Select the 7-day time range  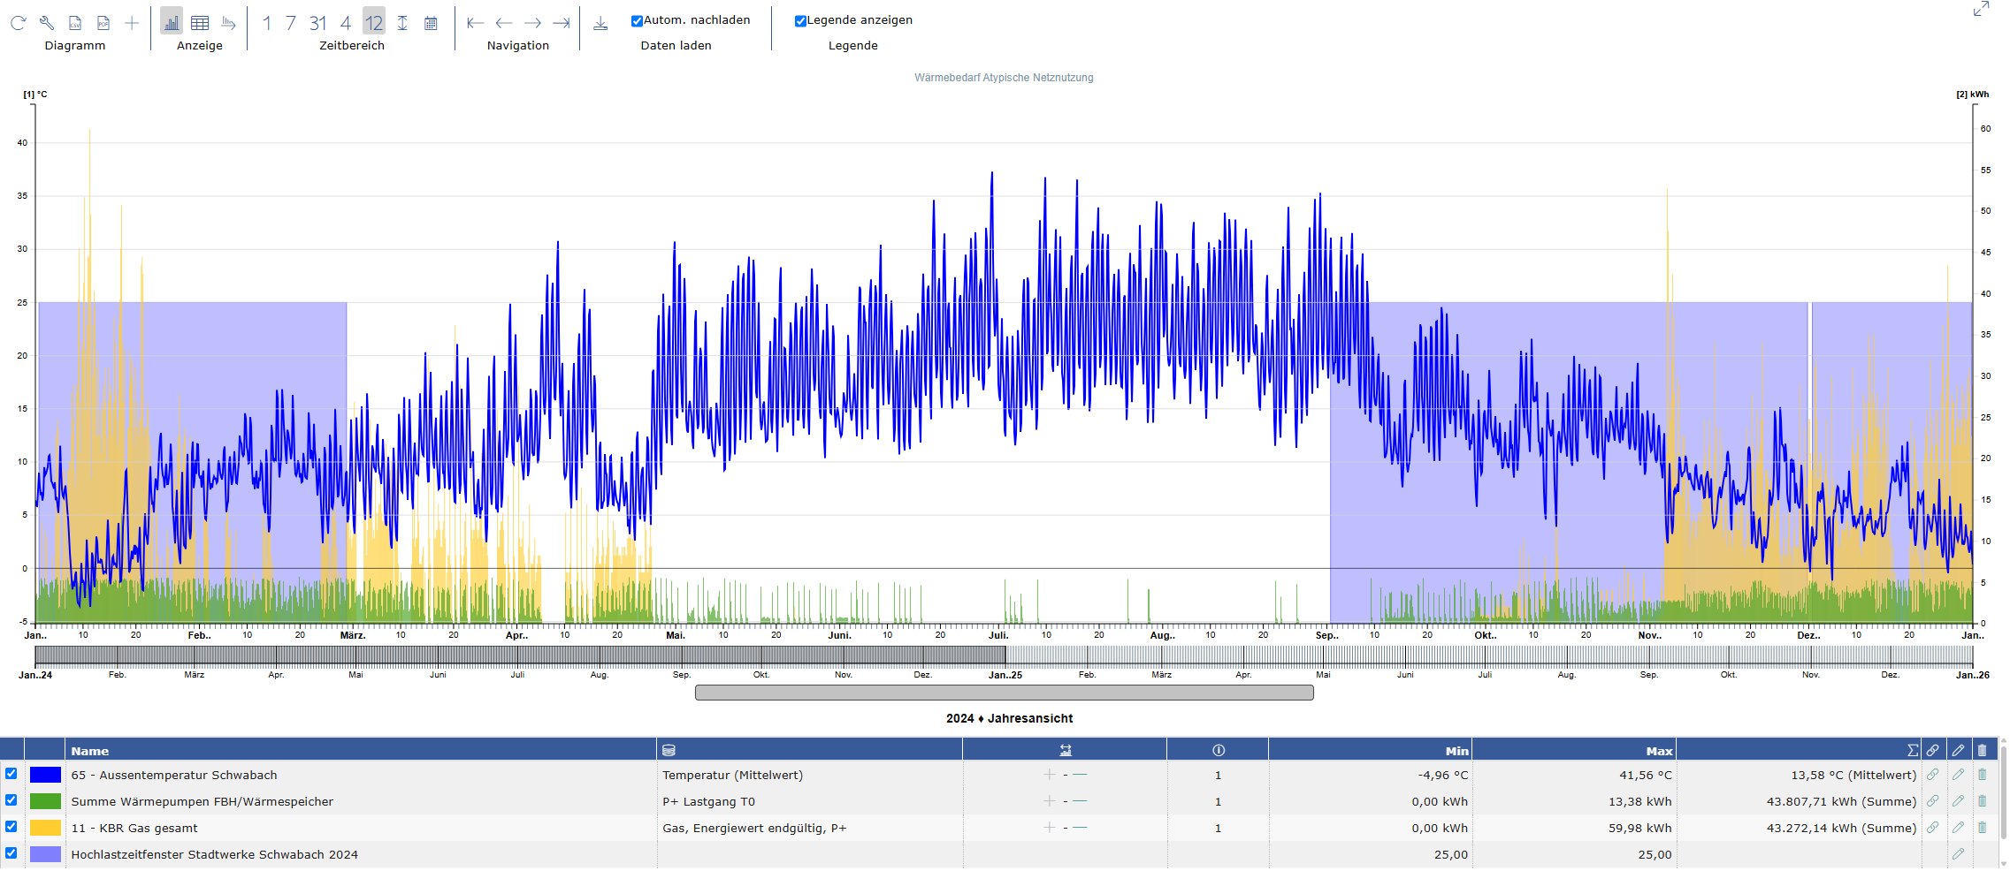point(291,23)
